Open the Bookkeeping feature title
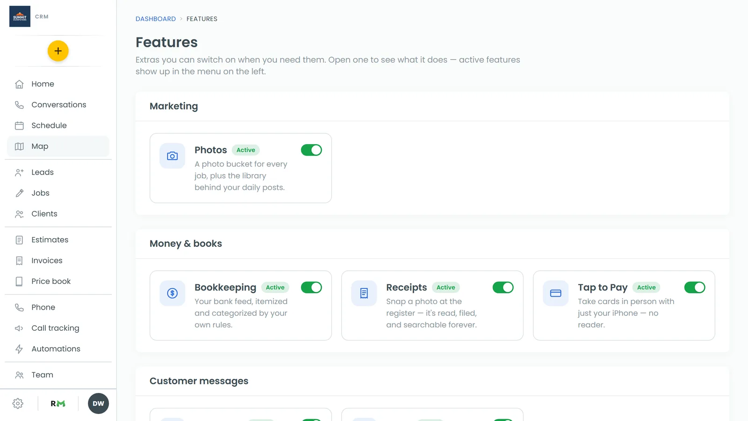Screen dimensions: 748x421 tap(225, 288)
